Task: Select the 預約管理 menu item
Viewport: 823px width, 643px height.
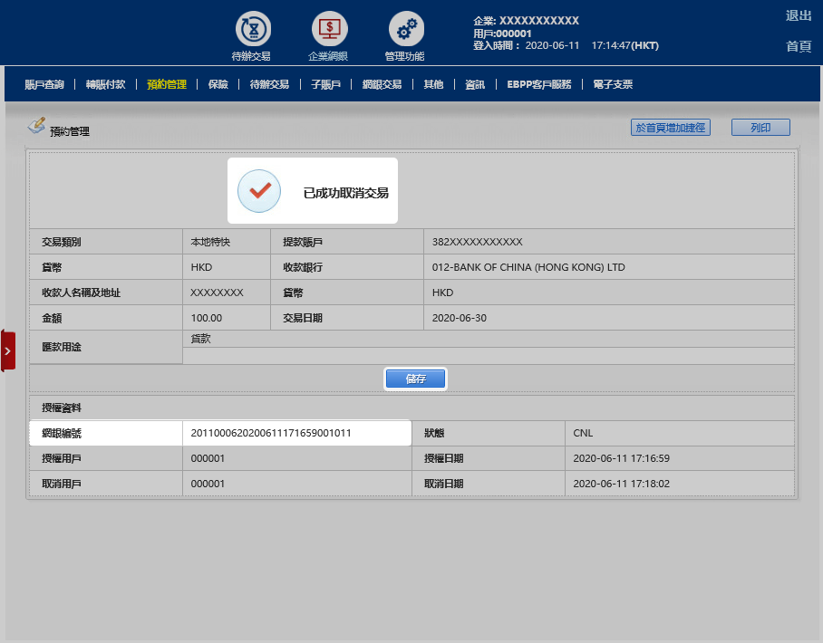Action: pos(167,84)
